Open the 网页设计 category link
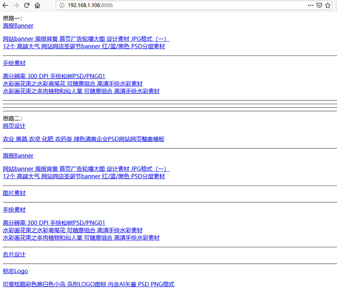The height and width of the screenshot is (288, 337). [x=14, y=126]
